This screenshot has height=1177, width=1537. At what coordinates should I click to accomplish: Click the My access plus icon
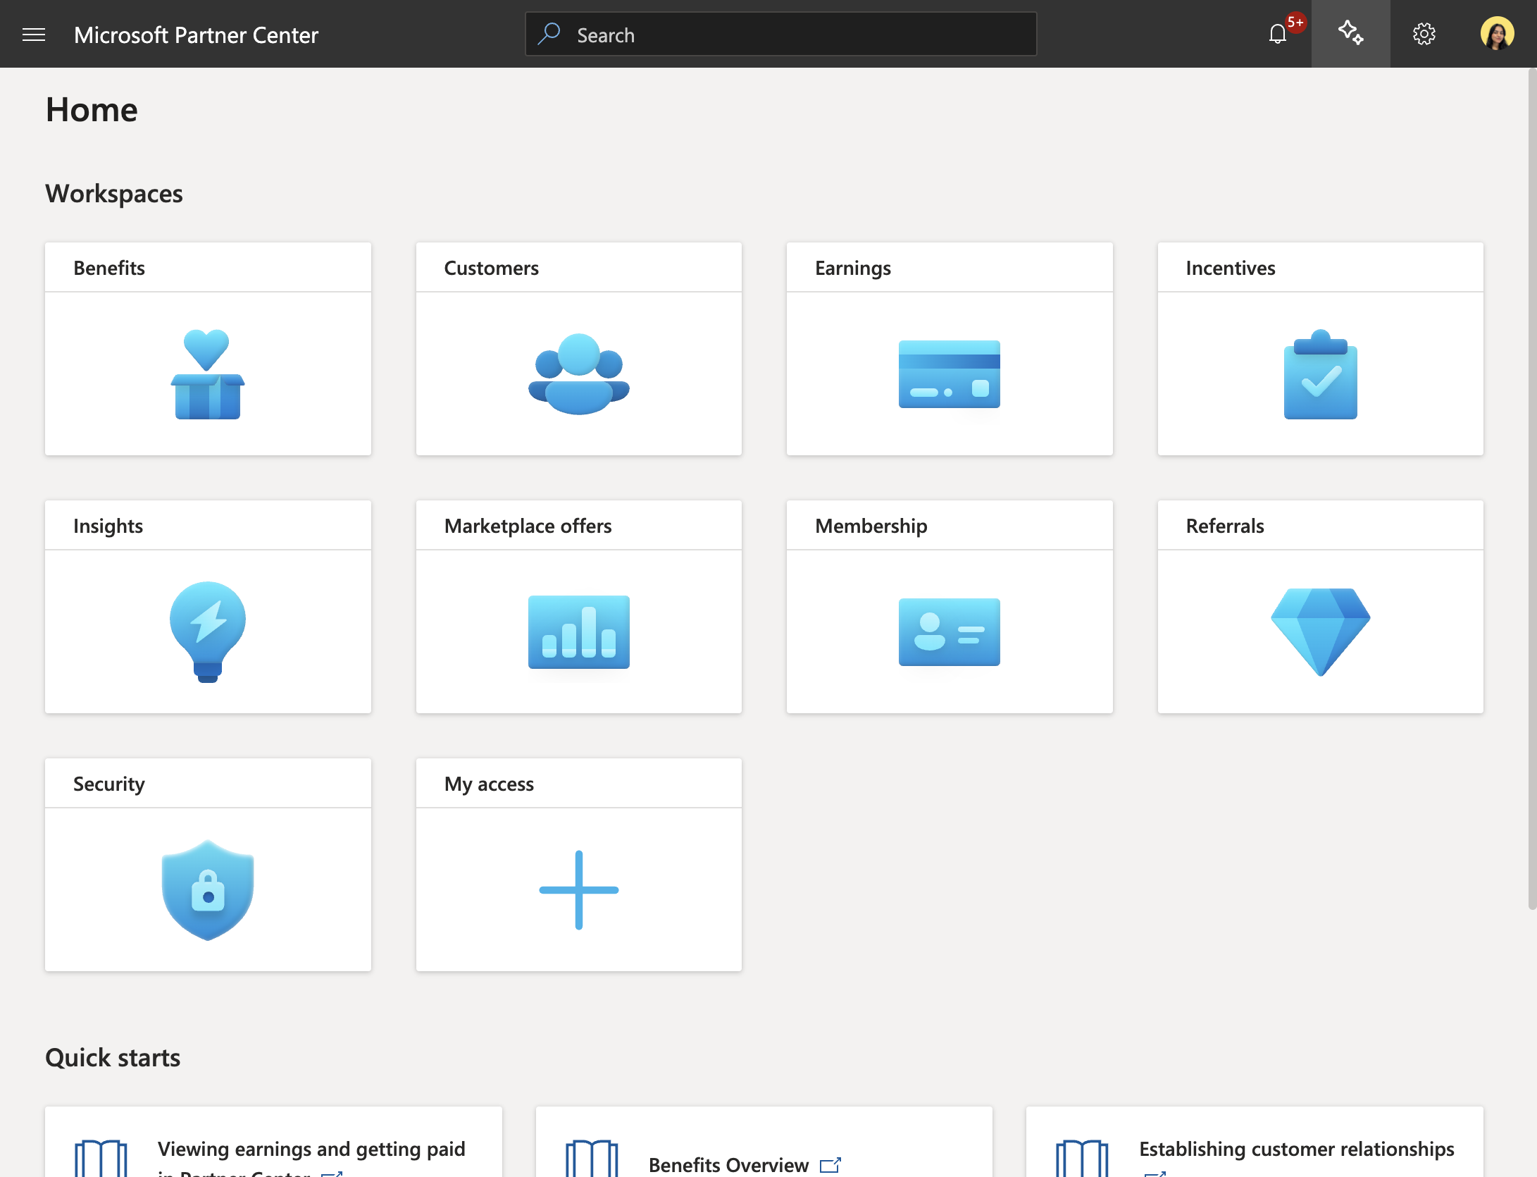tap(579, 890)
